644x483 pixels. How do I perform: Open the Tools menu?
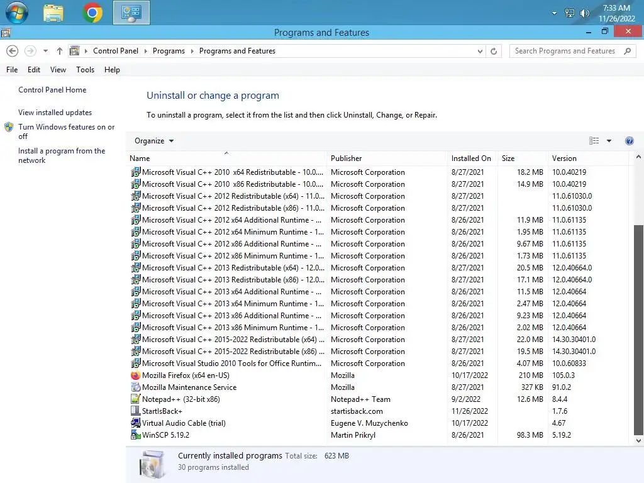click(x=85, y=70)
